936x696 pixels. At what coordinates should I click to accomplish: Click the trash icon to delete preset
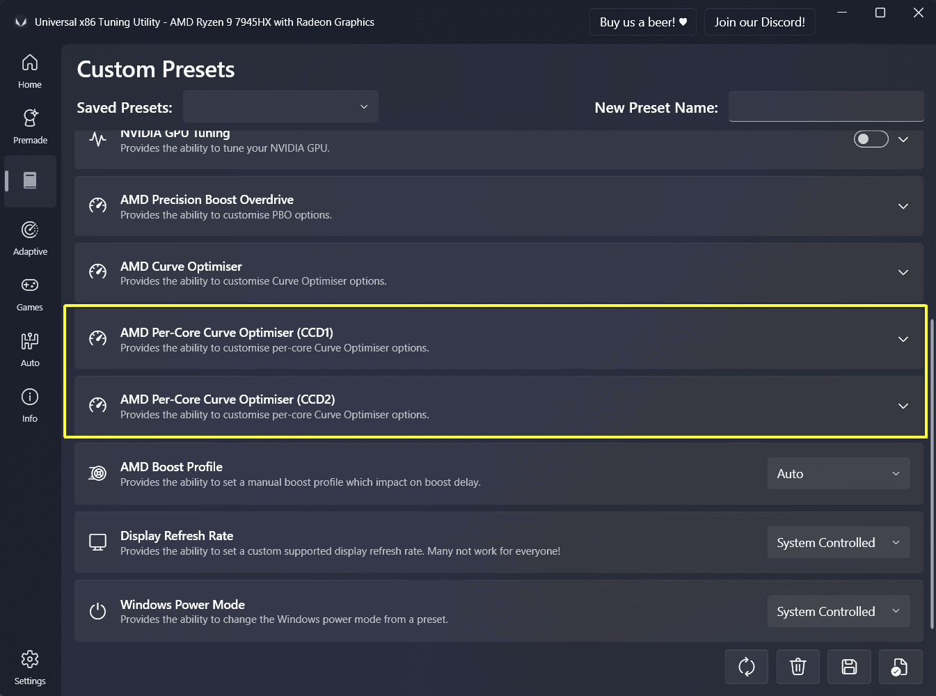[x=798, y=667]
